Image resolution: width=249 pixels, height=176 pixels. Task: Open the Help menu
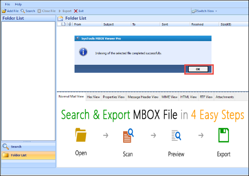[x=18, y=4]
